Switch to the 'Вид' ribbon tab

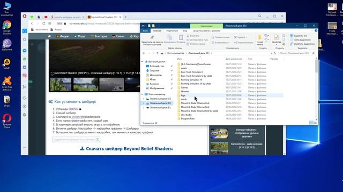point(185,31)
